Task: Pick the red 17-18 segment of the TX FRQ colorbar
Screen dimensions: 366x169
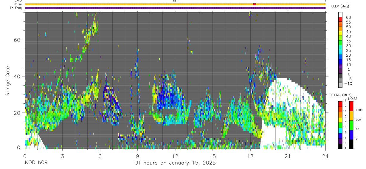Action: tap(340, 104)
